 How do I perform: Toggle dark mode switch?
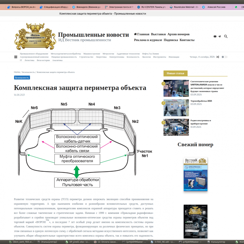click(x=225, y=57)
